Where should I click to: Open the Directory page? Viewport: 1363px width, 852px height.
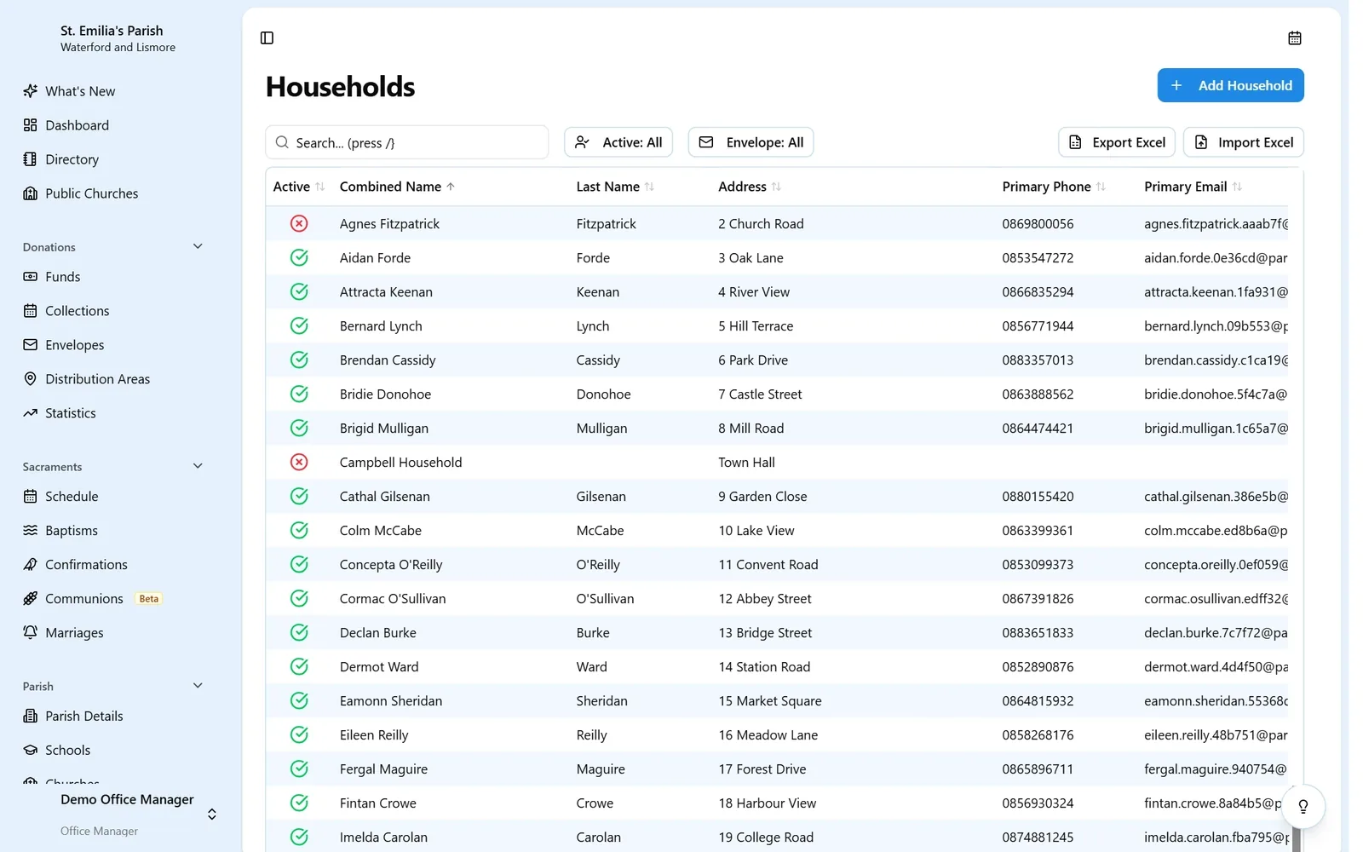coord(72,159)
